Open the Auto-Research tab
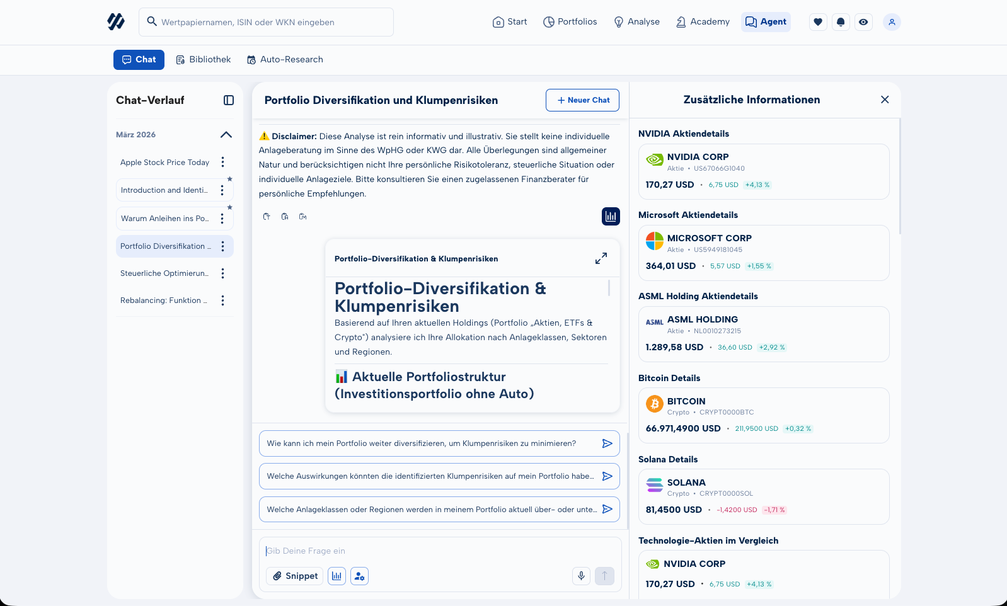This screenshot has width=1007, height=606. tap(285, 60)
